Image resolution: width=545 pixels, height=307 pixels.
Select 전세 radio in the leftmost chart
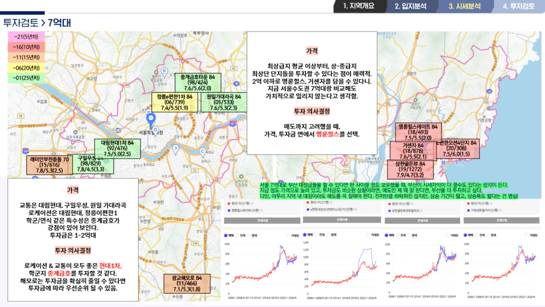(x=238, y=234)
